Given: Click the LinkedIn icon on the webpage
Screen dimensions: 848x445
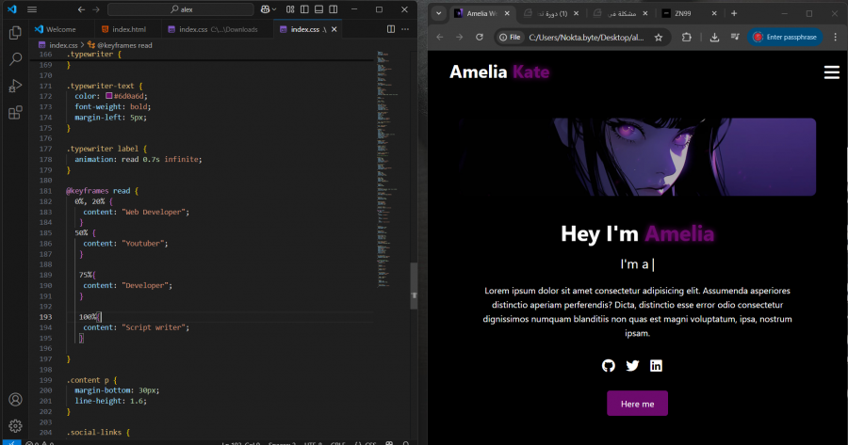Looking at the screenshot, I should click(656, 366).
